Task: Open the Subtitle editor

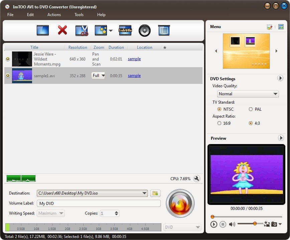Action: (x=125, y=30)
